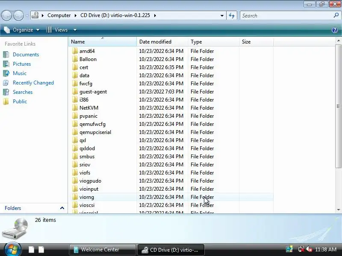Image resolution: width=342 pixels, height=256 pixels.
Task: Select the viorng folder name
Action: [x=87, y=197]
